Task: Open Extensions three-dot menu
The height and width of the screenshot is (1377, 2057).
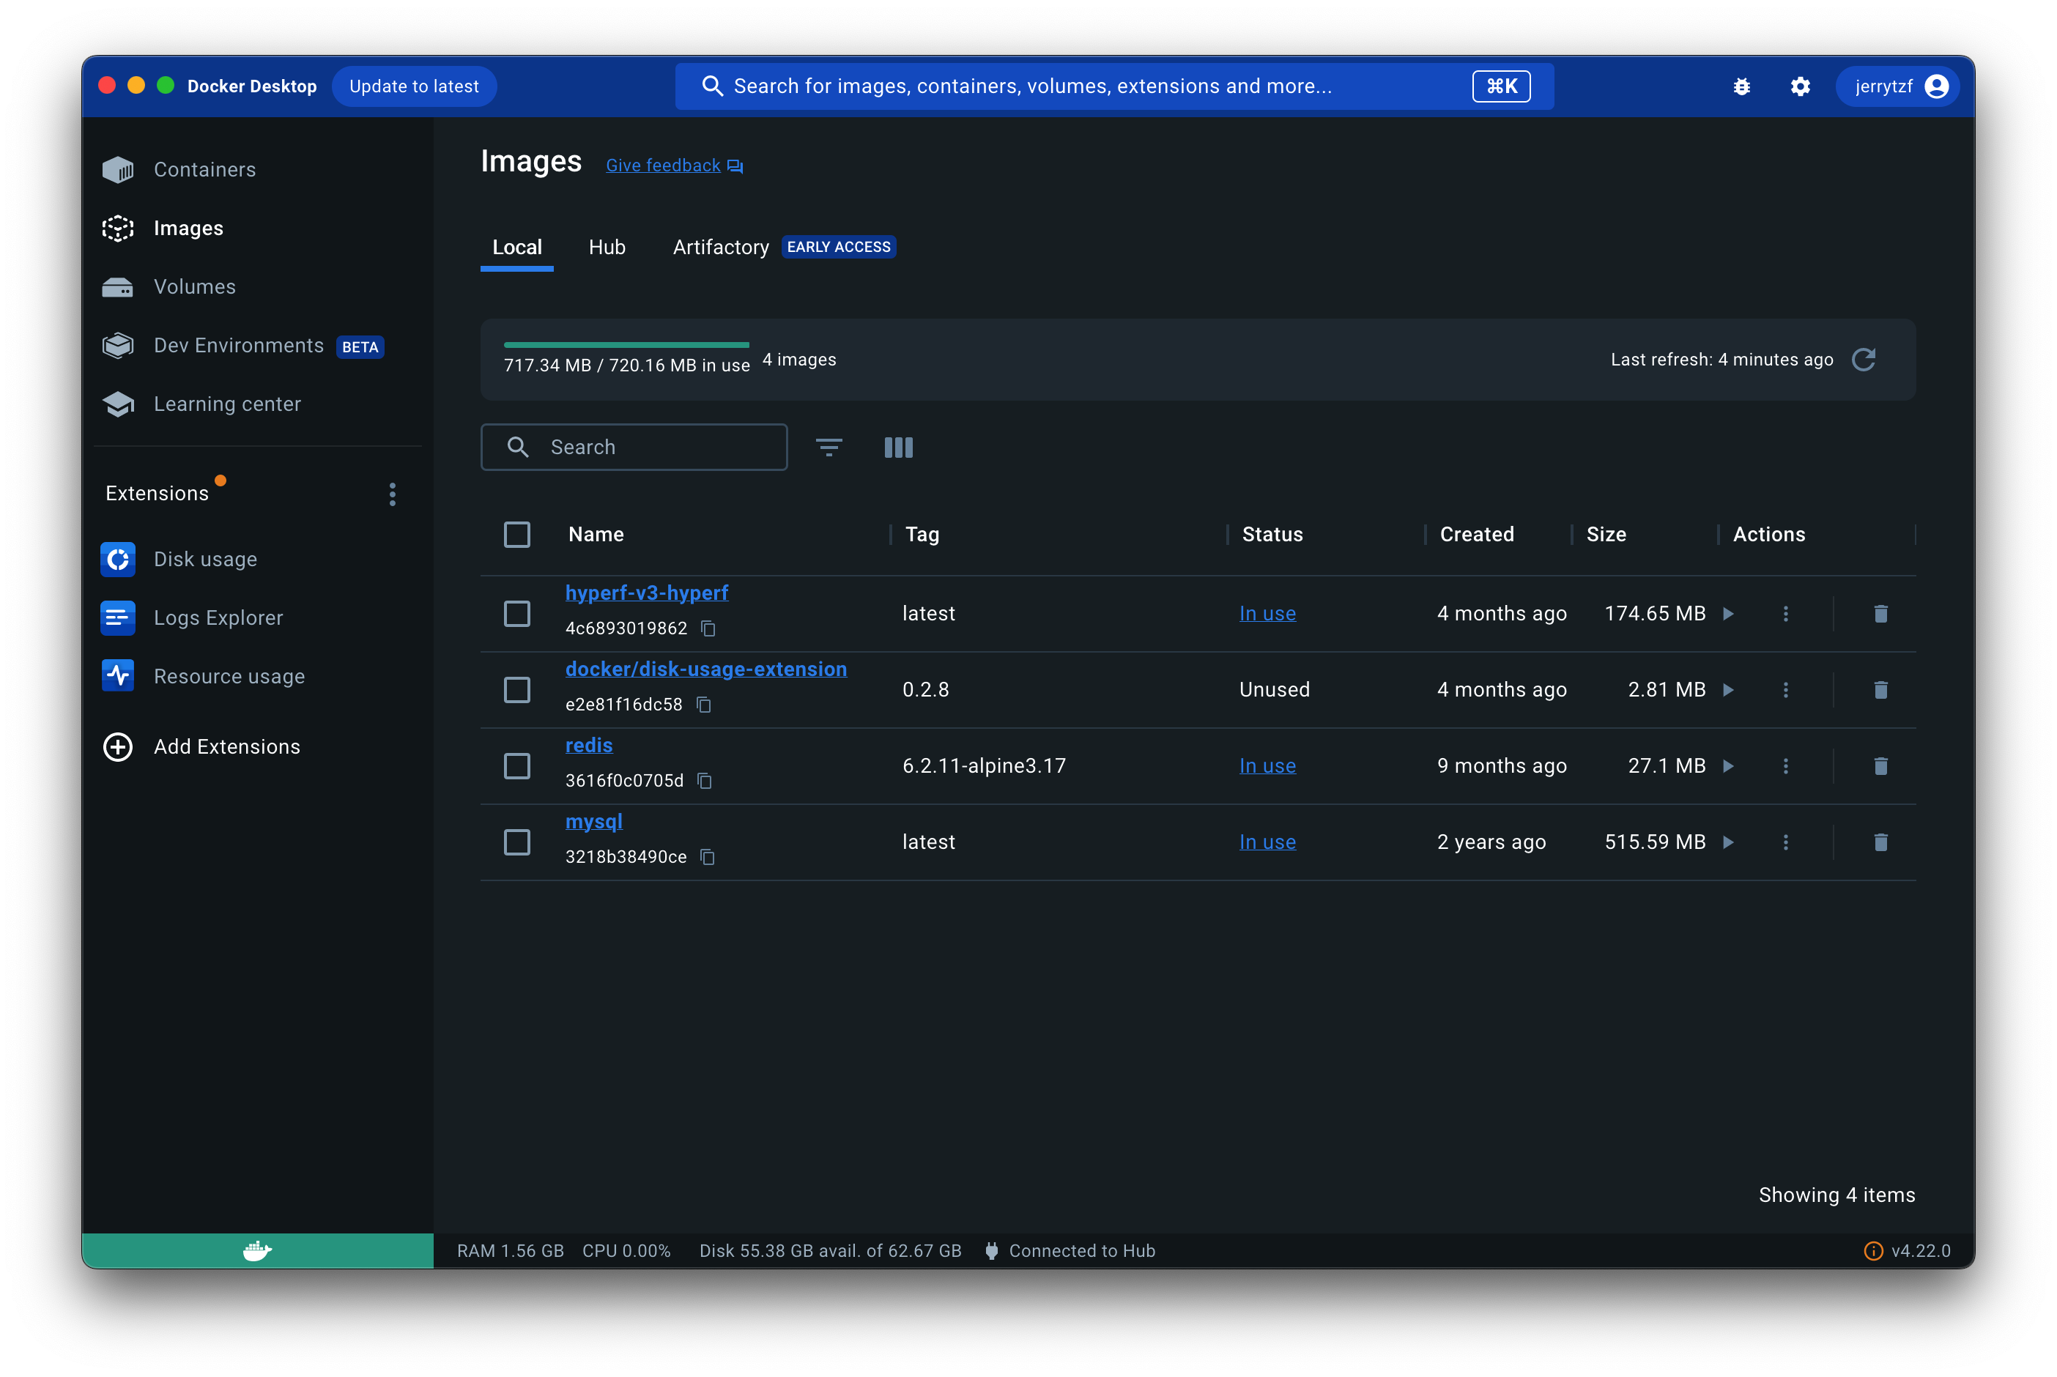Action: pos(392,494)
